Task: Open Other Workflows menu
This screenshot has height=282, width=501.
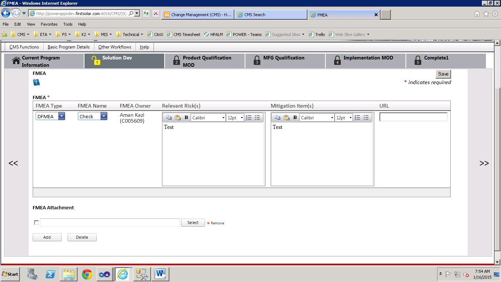Action: point(115,47)
